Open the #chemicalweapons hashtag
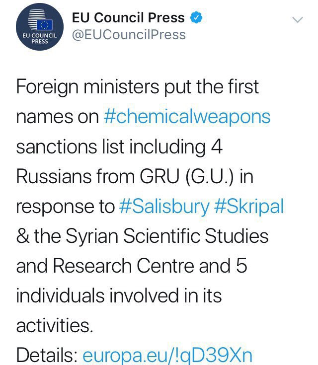Image resolution: width=318 pixels, height=365 pixels. point(187,117)
